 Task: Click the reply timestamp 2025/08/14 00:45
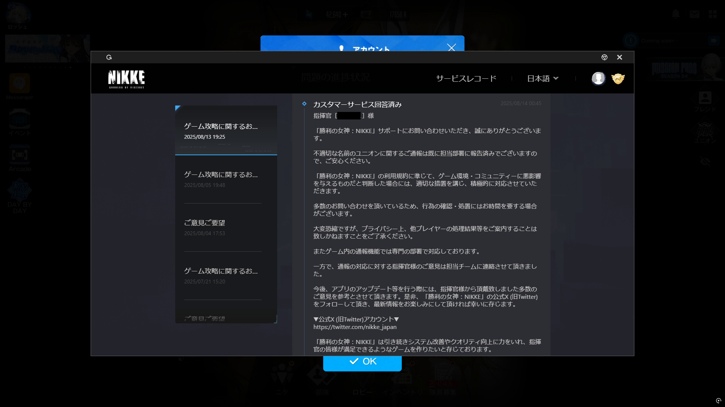click(x=521, y=103)
